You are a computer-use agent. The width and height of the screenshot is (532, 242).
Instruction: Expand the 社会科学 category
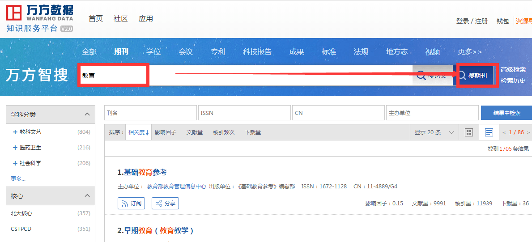[x=15, y=163]
